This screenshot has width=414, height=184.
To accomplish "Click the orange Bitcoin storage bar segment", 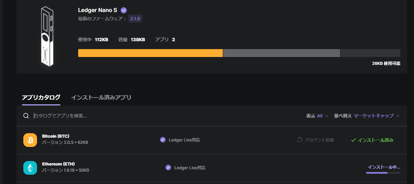I will point(150,53).
